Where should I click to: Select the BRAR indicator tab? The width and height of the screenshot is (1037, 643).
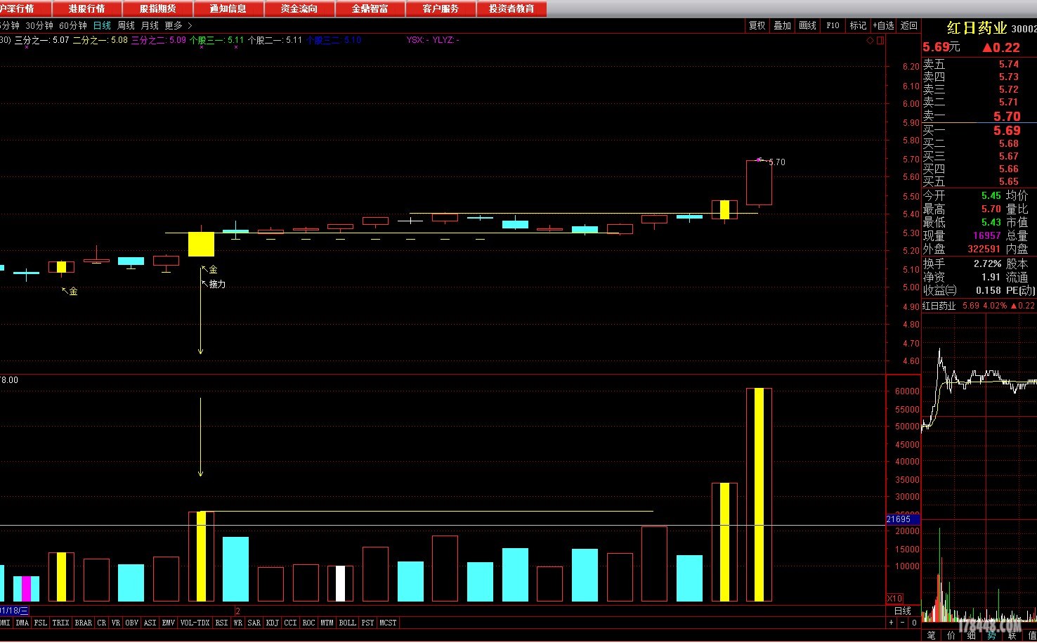coord(83,623)
